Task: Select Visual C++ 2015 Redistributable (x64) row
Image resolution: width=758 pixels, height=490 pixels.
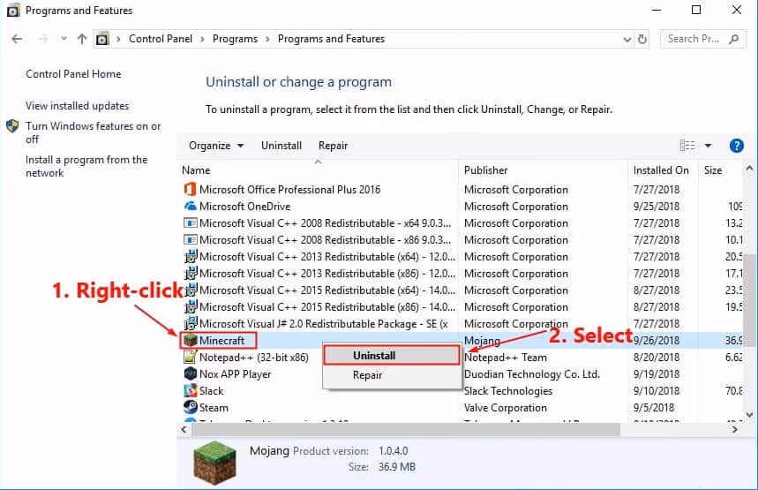Action: (462, 290)
